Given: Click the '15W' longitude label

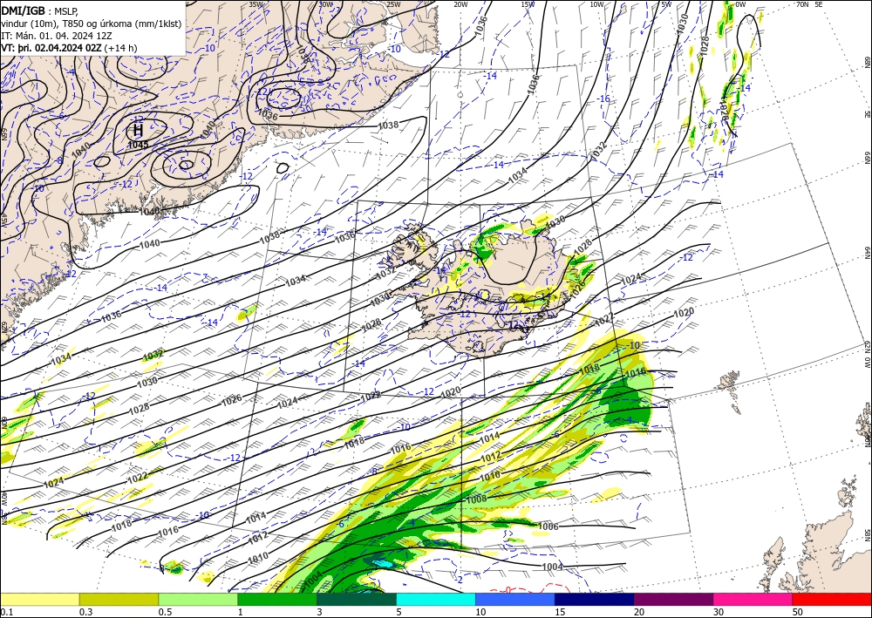Looking at the screenshot, I should 528,4.
